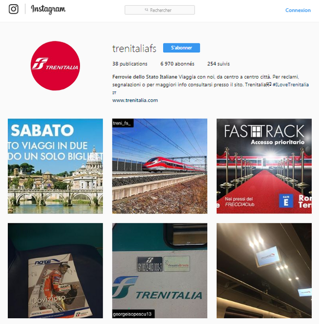Image resolution: width=319 pixels, height=324 pixels.
Task: Open the #ILoveTrenitalia hashtag link
Action: [x=291, y=85]
